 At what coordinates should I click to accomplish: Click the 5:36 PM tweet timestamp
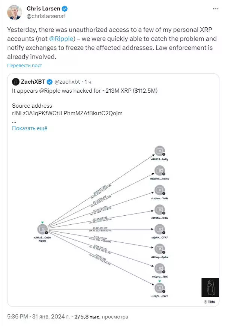pyautogui.click(x=18, y=317)
